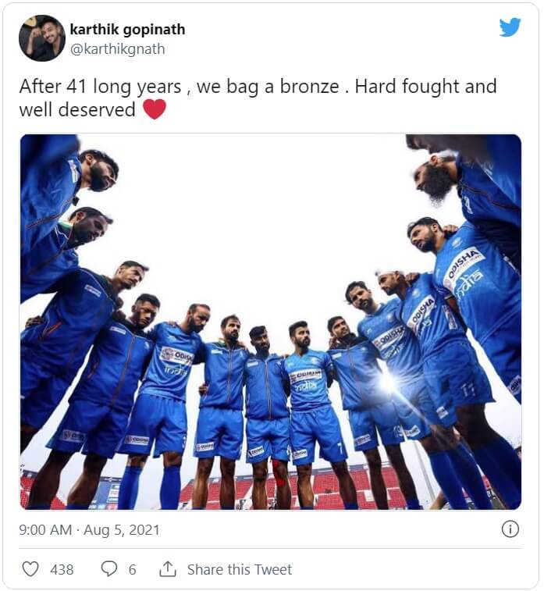Open the 9:00 AM timestamp link
544x591 pixels.
pos(42,529)
